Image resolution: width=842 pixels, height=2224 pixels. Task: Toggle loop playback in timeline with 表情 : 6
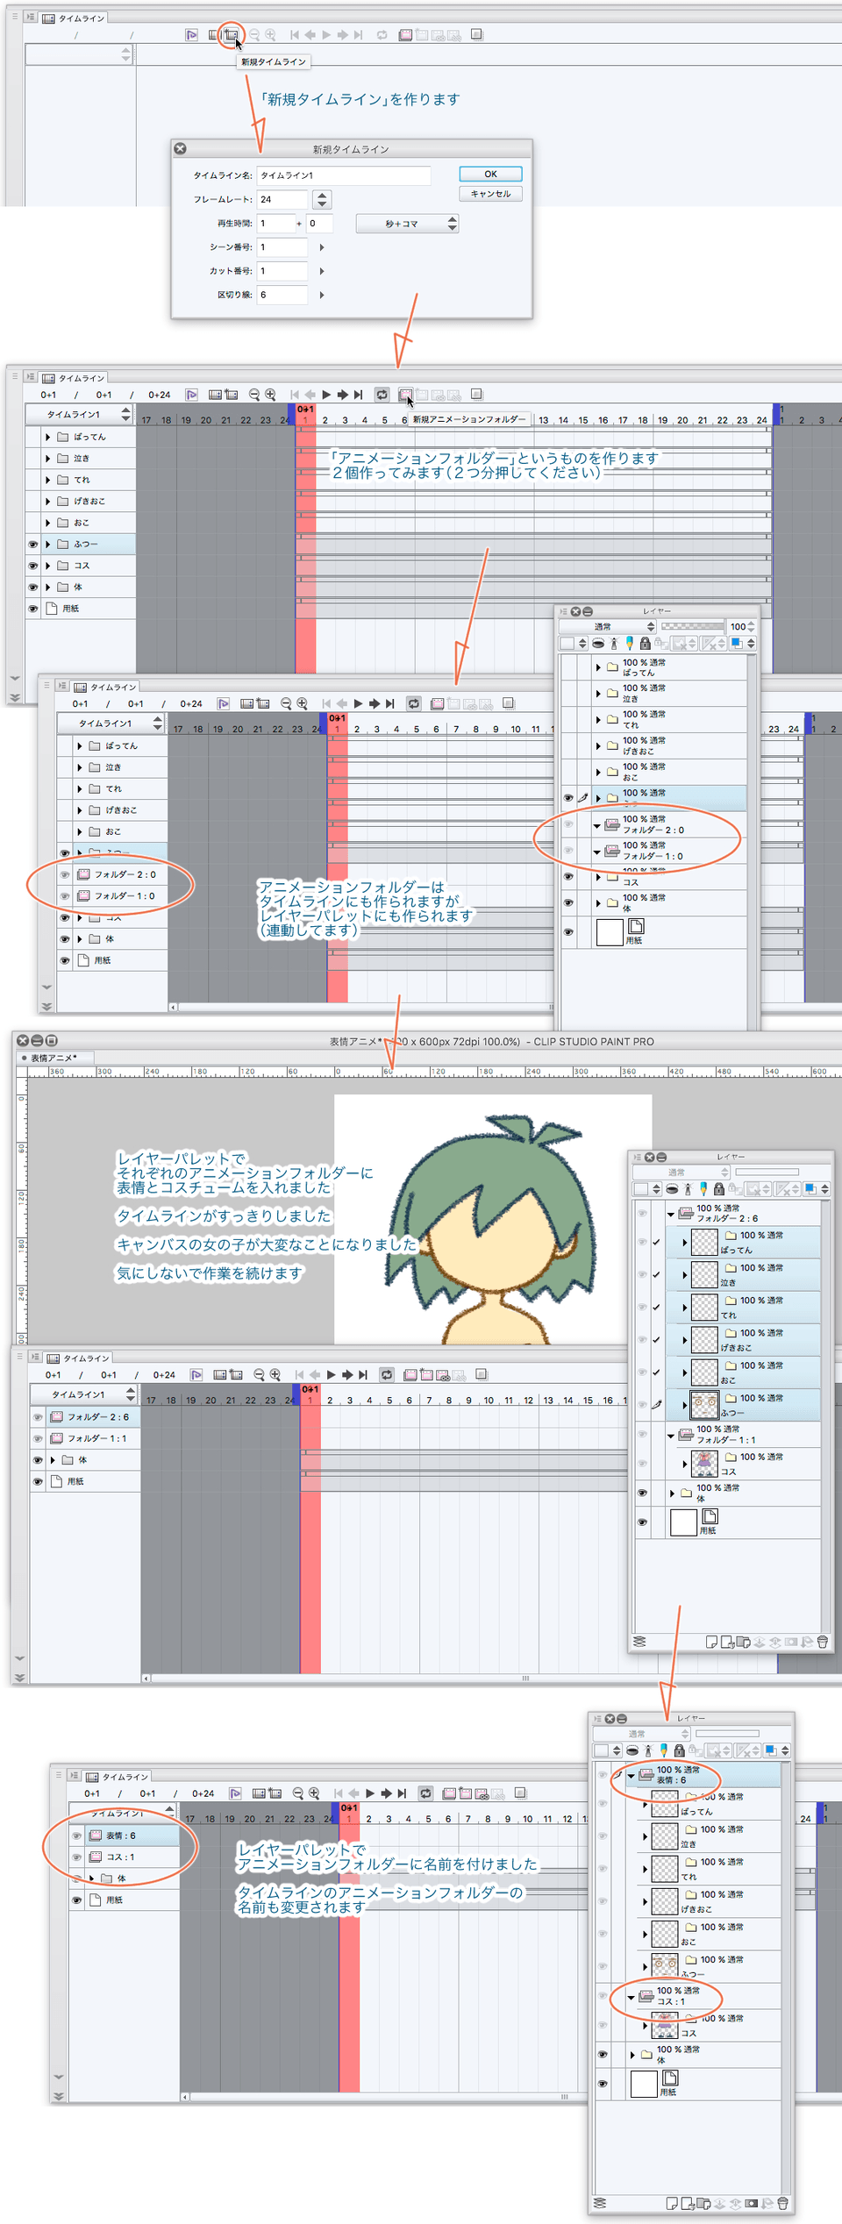click(425, 1793)
